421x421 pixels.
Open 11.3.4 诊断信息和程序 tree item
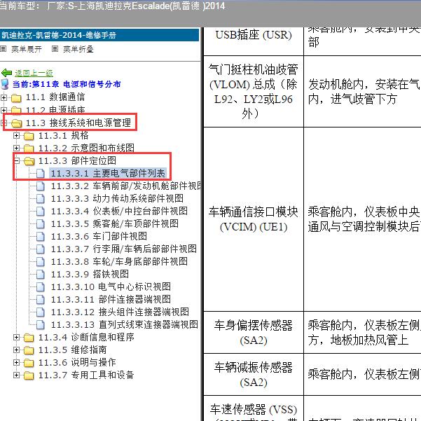(86, 337)
